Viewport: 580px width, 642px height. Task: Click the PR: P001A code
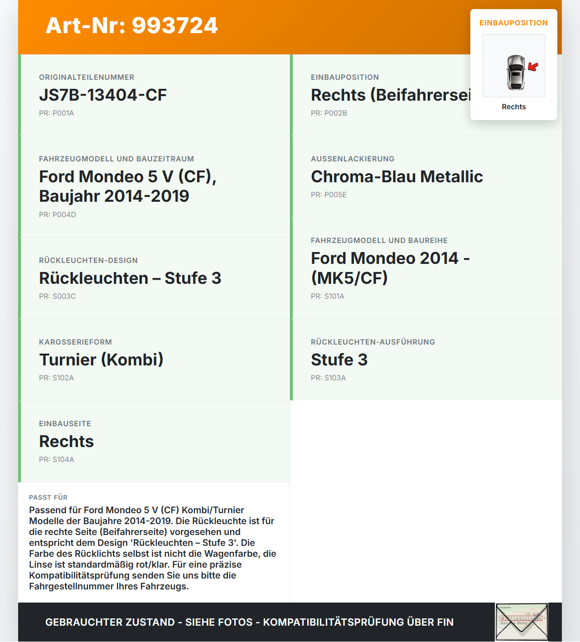57,113
